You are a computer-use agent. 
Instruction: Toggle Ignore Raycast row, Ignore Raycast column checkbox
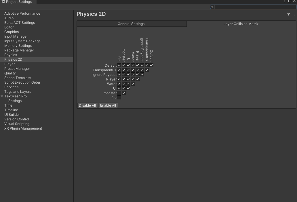142,74
